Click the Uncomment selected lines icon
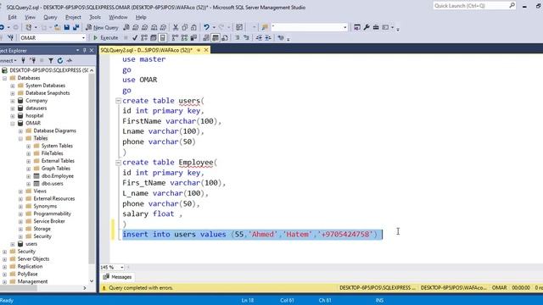Viewport: 543px width, 305px height. pos(247,37)
